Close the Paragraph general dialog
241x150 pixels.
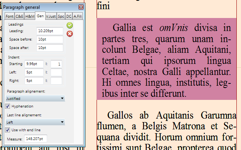click(x=81, y=7)
